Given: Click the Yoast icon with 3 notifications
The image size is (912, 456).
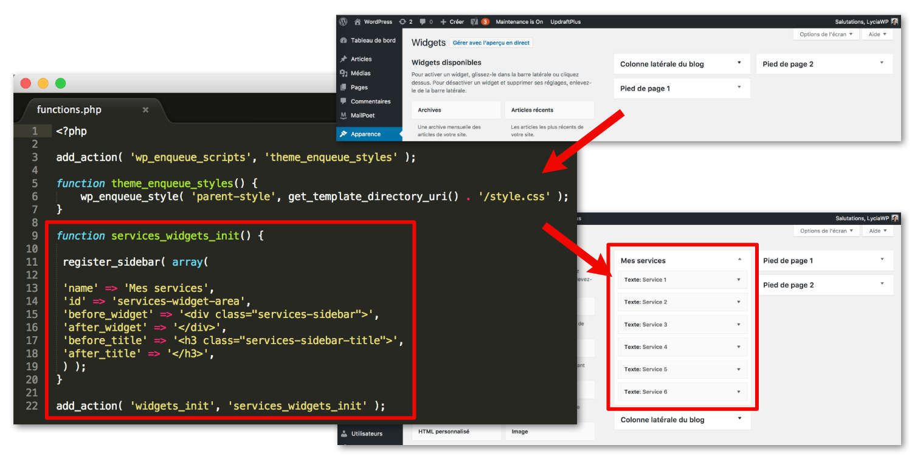Looking at the screenshot, I should coord(480,22).
